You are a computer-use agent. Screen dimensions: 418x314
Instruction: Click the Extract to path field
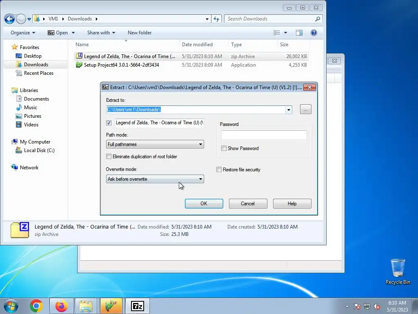(196, 110)
